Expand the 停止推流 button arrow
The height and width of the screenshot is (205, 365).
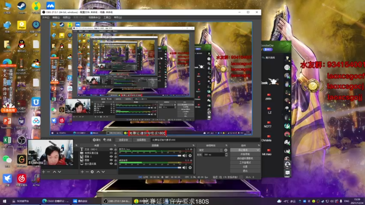click(x=258, y=150)
